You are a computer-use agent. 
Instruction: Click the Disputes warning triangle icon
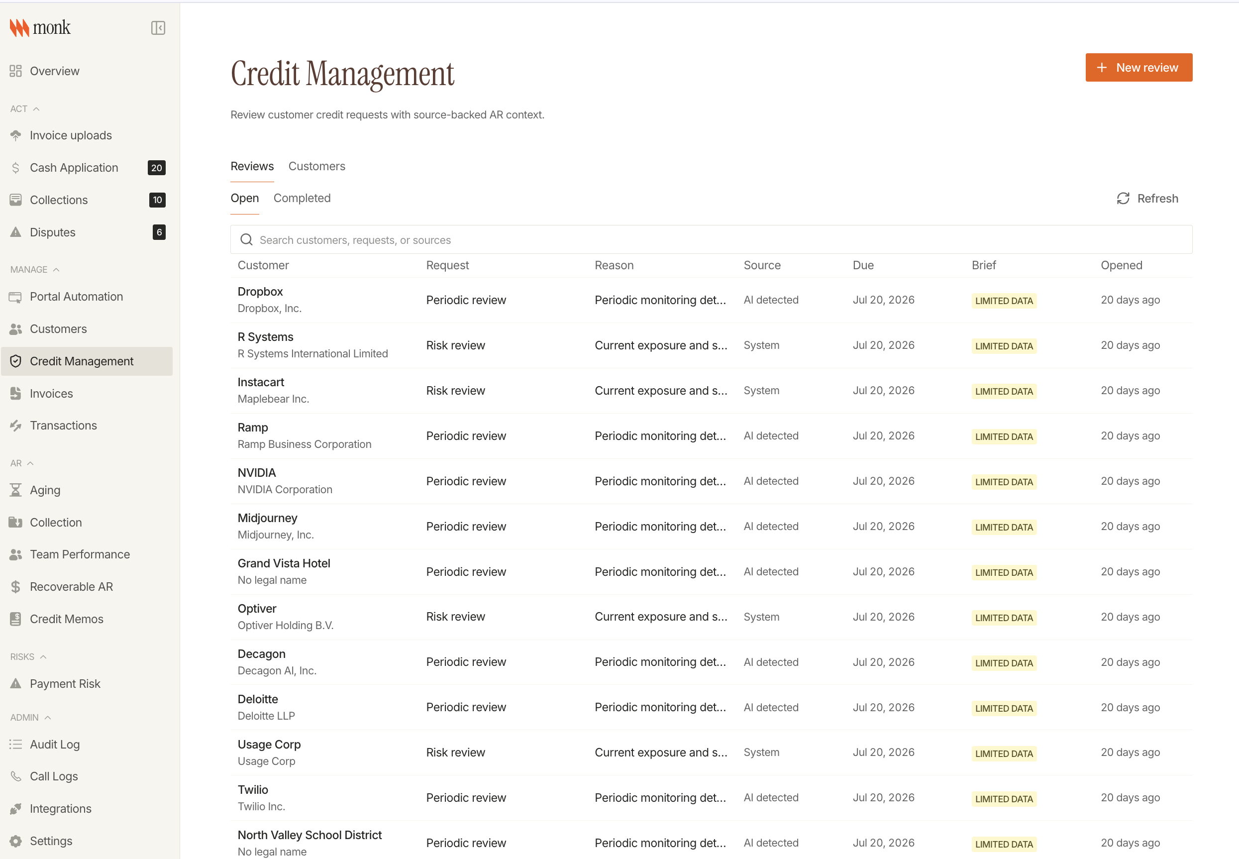pos(15,232)
